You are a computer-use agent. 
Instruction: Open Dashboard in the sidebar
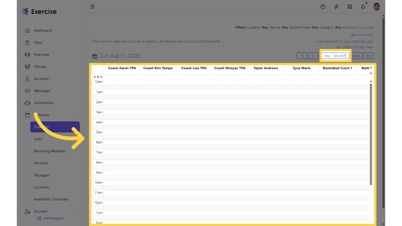tap(43, 30)
